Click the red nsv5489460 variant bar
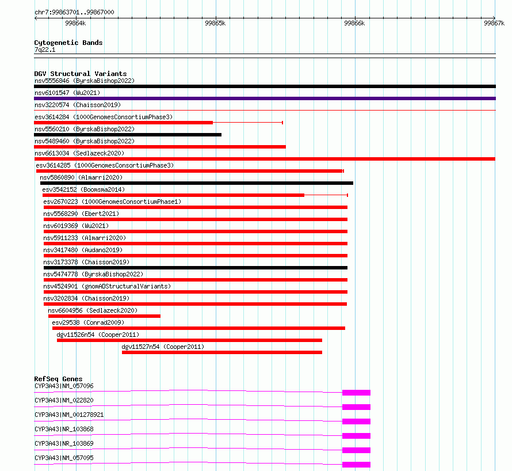Screen dimensions: 512x471 click(x=160, y=147)
